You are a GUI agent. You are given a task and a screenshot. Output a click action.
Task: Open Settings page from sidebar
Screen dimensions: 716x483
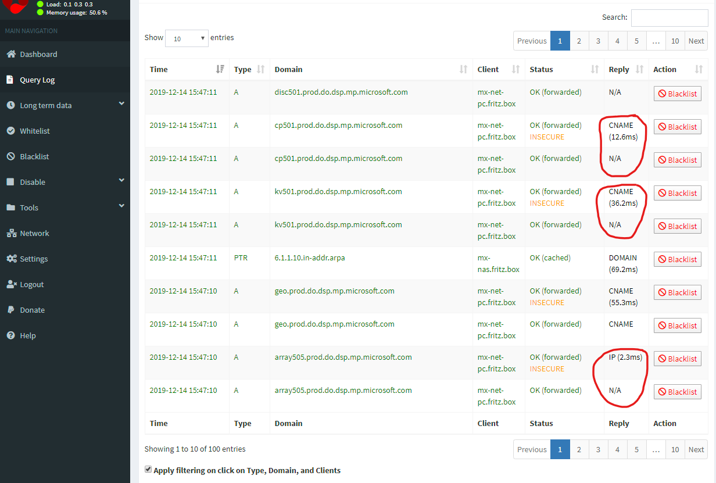click(x=65, y=259)
